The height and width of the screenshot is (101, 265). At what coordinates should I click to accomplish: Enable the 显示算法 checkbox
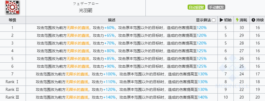(213, 20)
